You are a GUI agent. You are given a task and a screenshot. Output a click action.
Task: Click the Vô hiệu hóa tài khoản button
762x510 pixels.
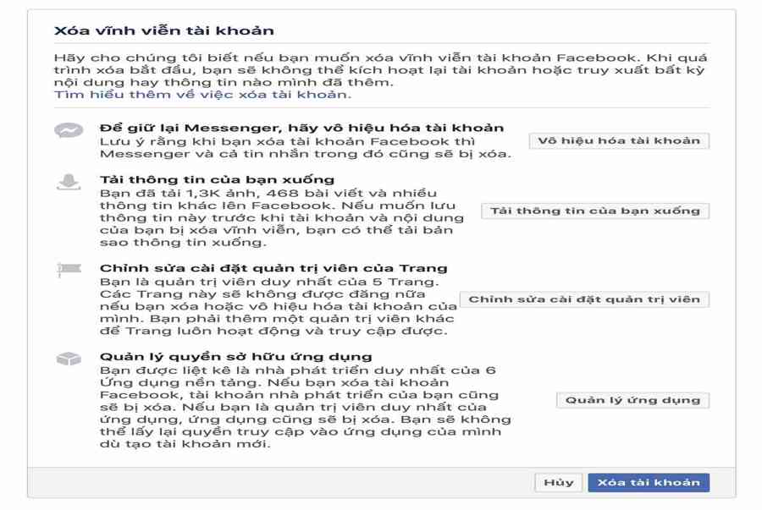coord(619,140)
